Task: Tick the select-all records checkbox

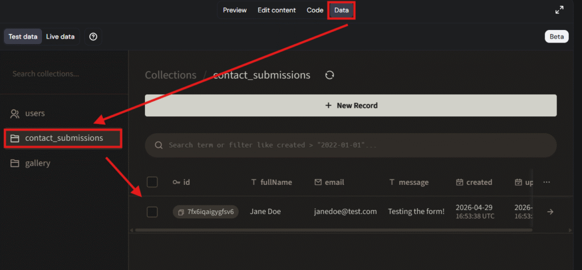Action: tap(152, 182)
